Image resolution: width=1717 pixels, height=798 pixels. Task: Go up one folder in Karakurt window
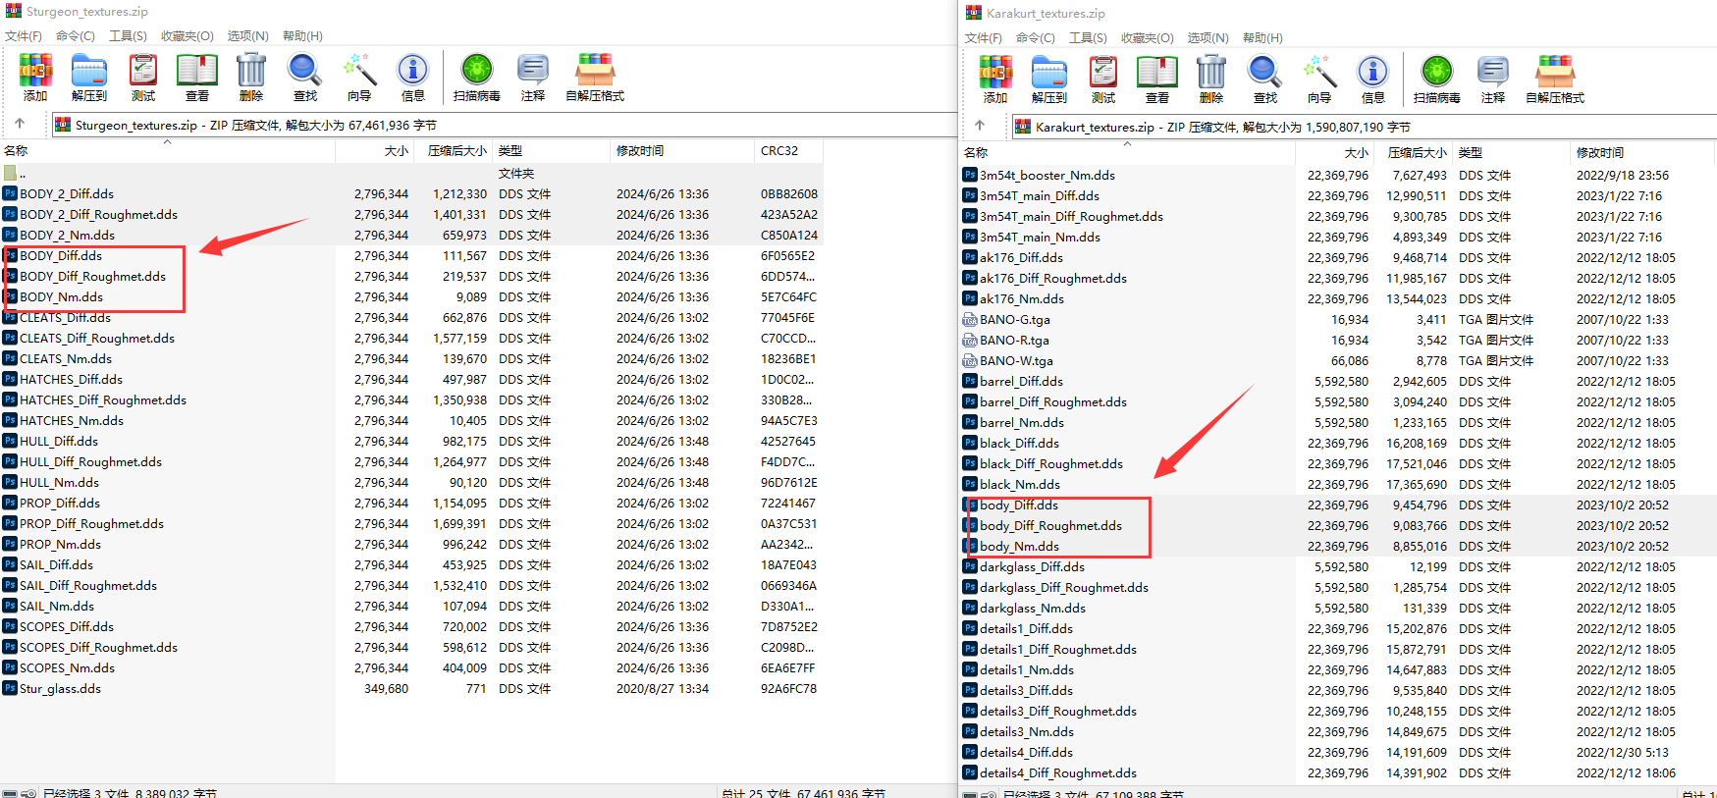[x=980, y=126]
